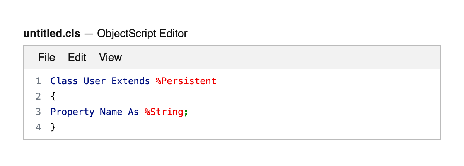Click the Name property identifier

point(111,112)
